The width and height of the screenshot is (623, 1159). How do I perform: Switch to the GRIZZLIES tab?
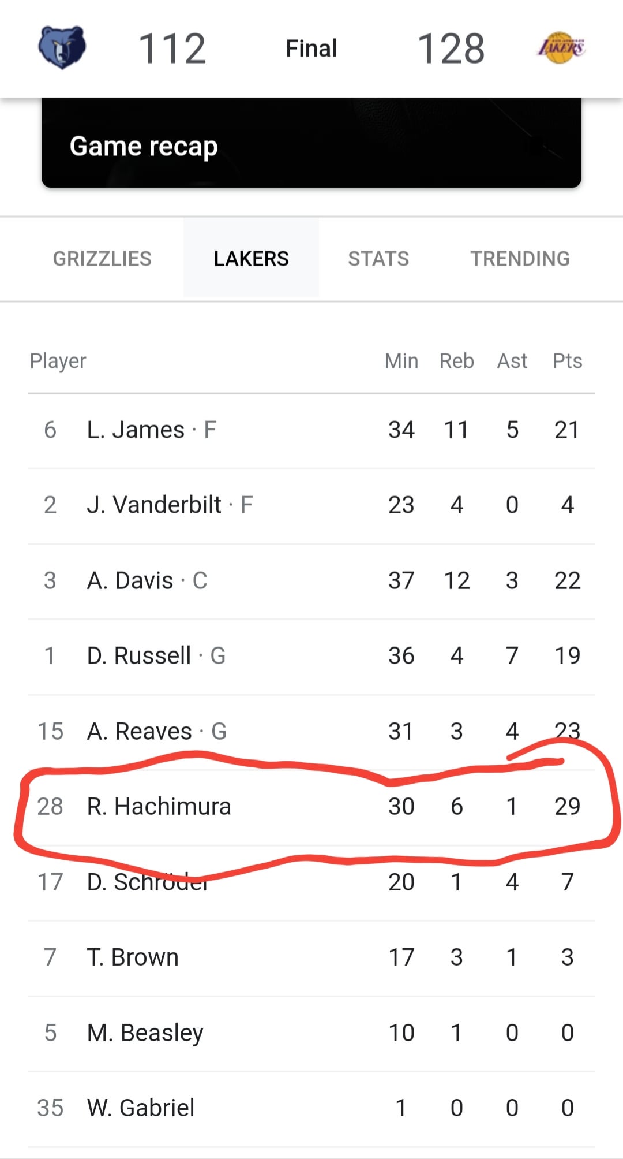coord(102,259)
